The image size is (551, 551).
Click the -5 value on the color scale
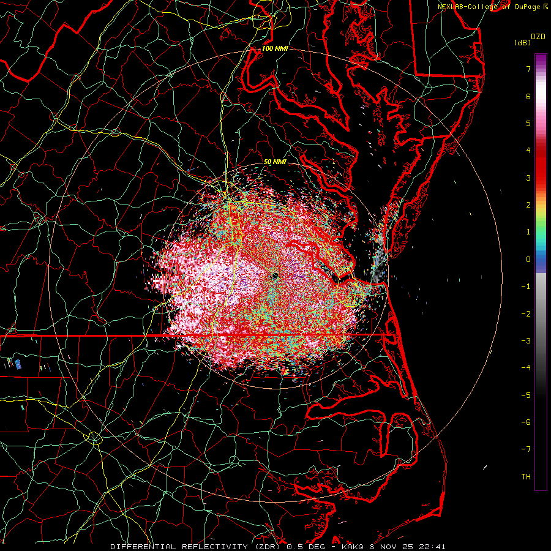[x=526, y=395]
